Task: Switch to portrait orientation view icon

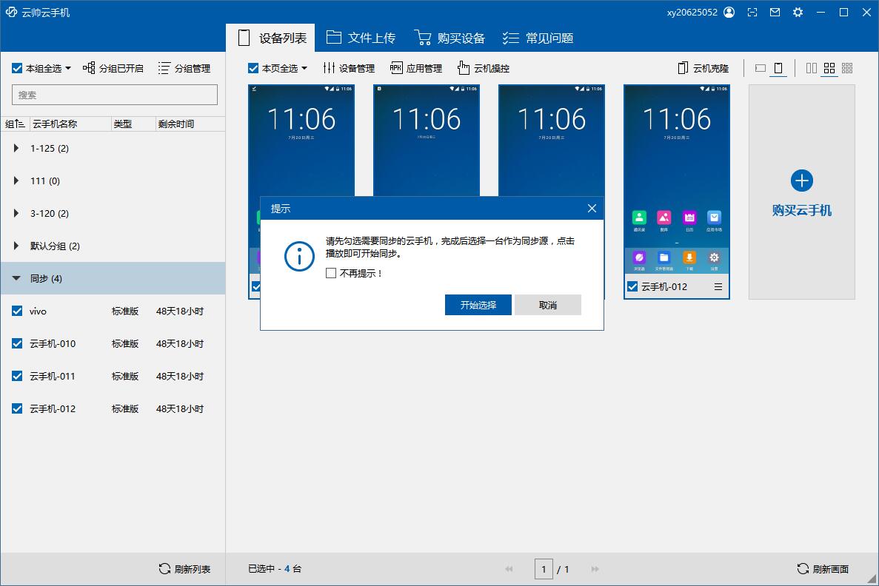Action: (778, 68)
